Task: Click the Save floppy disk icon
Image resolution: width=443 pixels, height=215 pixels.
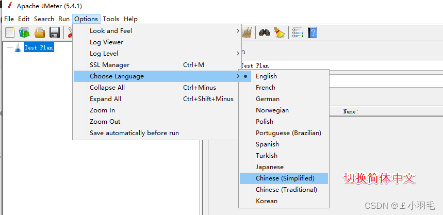Action: tap(55, 33)
